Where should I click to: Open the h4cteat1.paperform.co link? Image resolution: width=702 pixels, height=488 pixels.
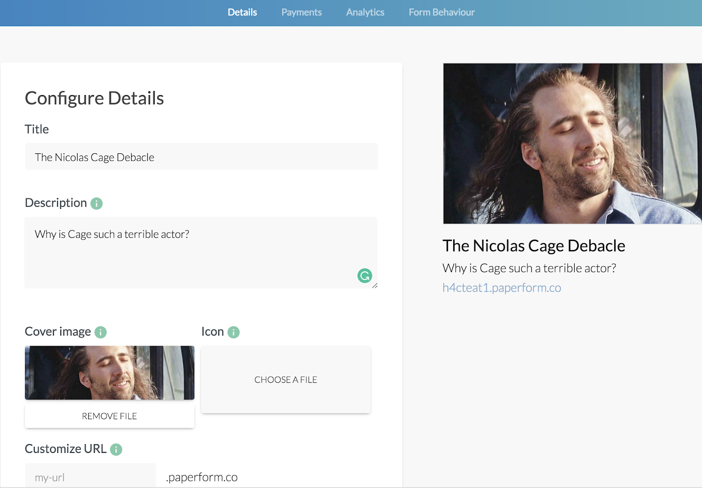pyautogui.click(x=501, y=288)
